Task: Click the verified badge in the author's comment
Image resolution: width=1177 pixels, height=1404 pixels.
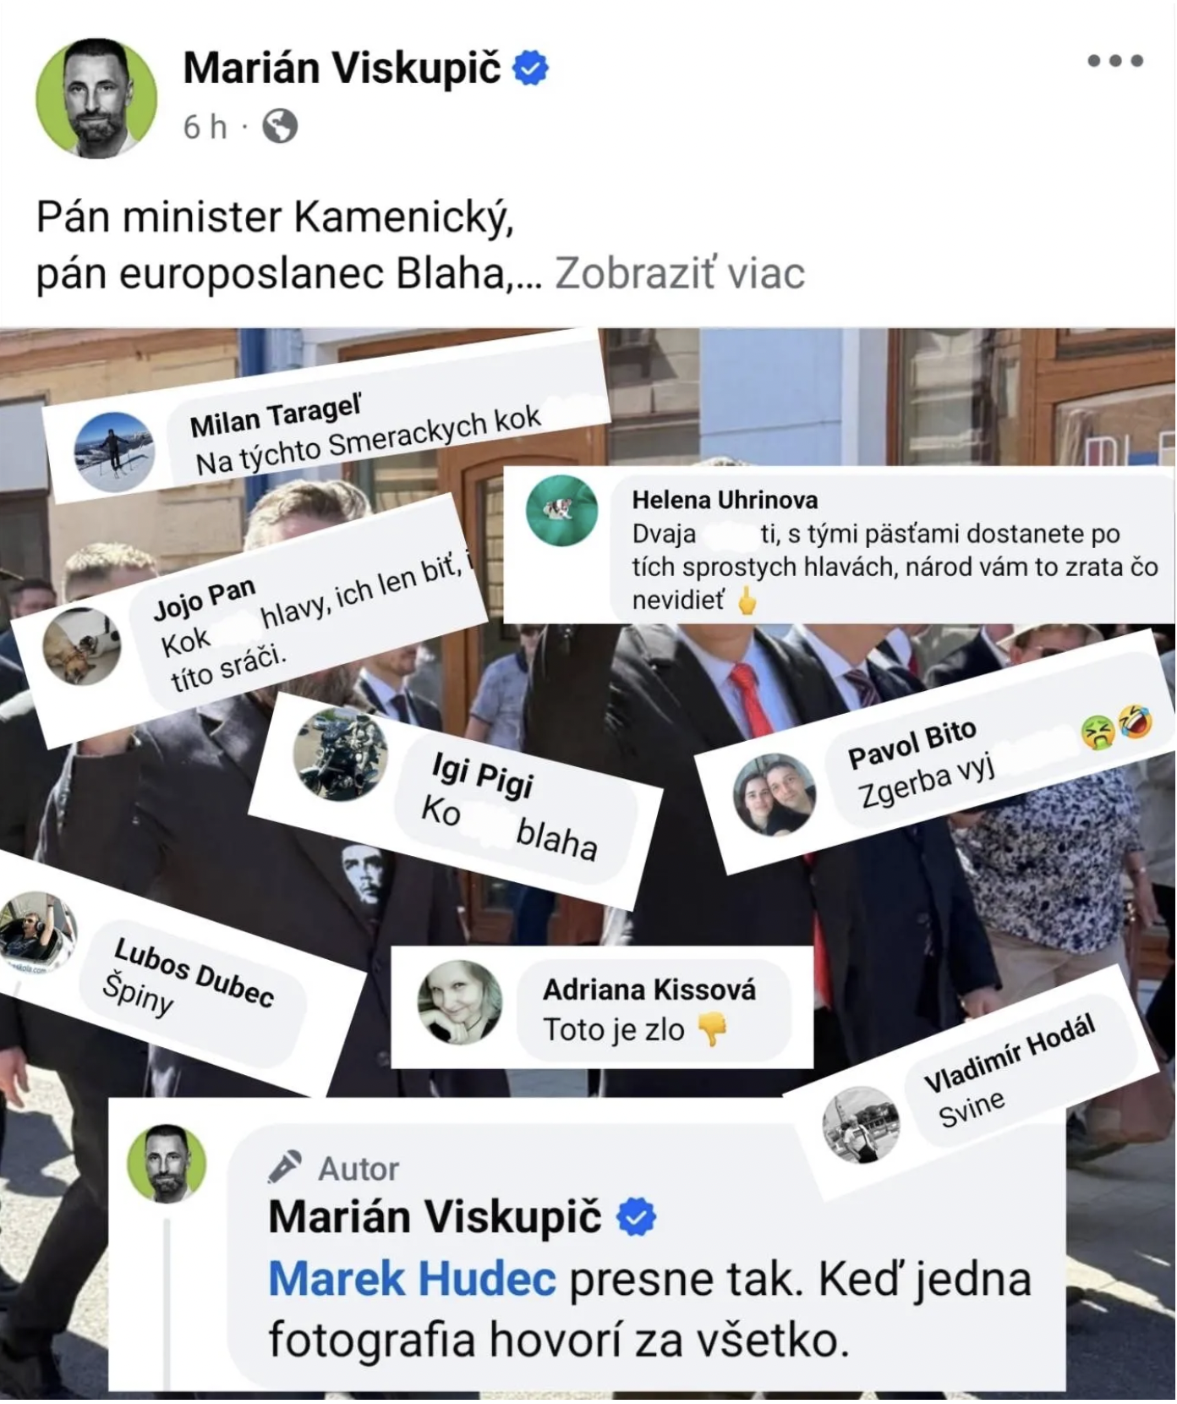Action: coord(636,1217)
